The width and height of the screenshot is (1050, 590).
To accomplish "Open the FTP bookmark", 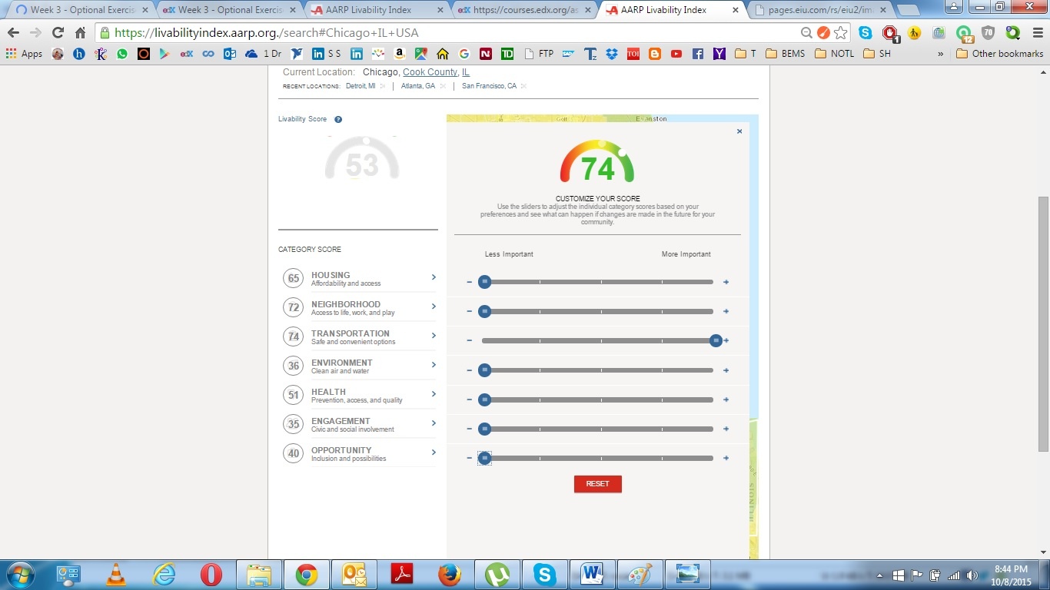I will 539,54.
